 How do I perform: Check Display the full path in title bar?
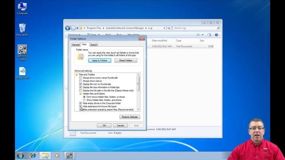81,91
